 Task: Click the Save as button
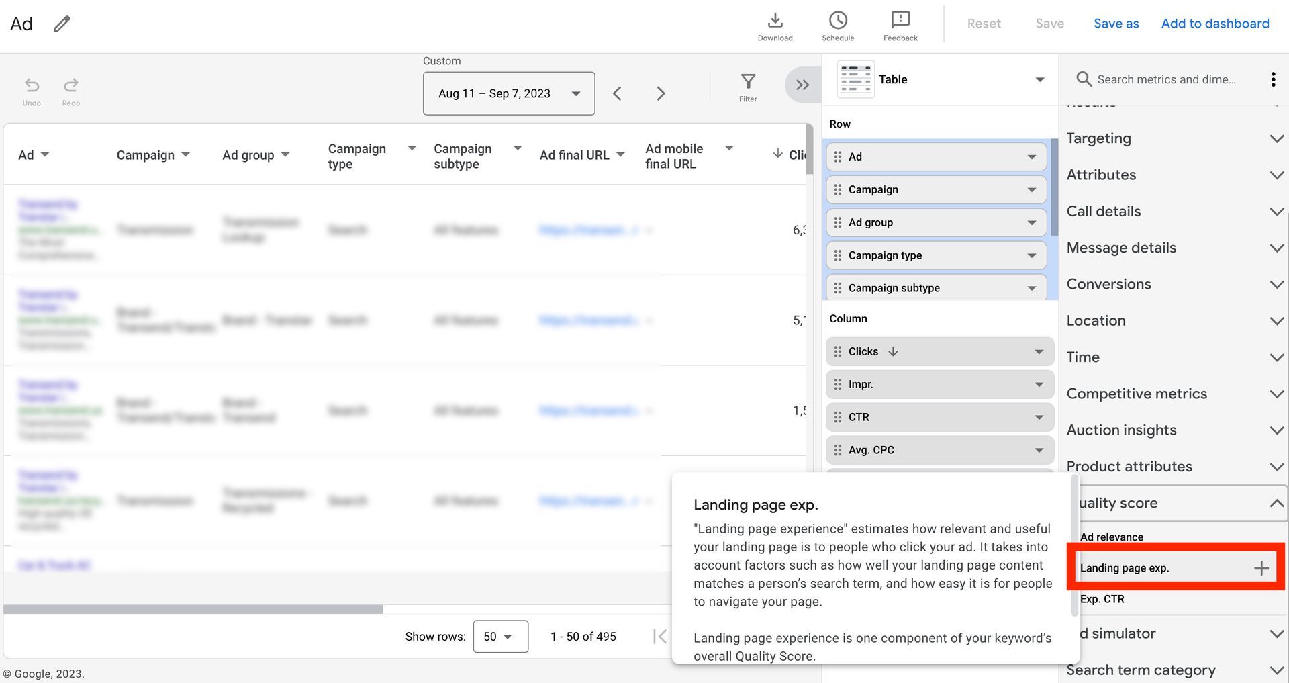pyautogui.click(x=1116, y=24)
